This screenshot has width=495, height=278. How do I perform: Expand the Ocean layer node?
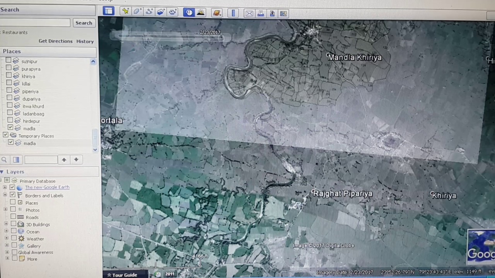[6, 231]
